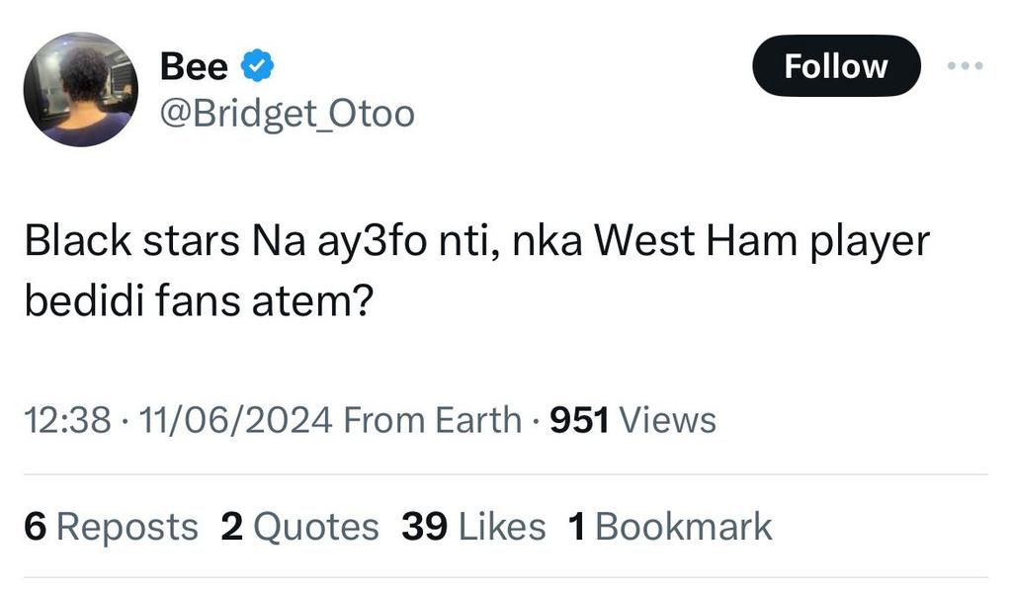Select the 11/06/2024 date text

click(235, 420)
